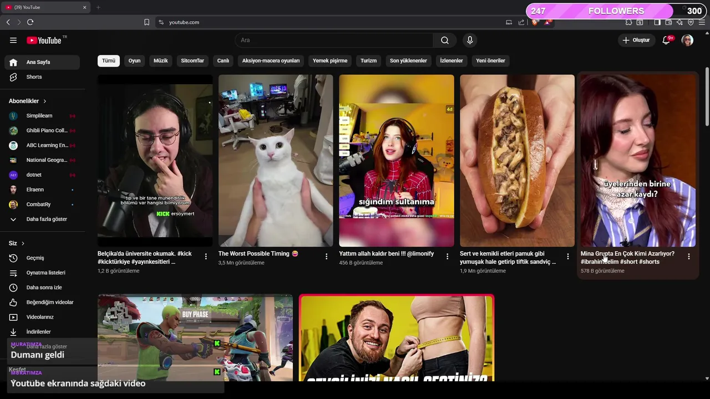The image size is (710, 399).
Task: Open the notifications bell
Action: pos(667,40)
